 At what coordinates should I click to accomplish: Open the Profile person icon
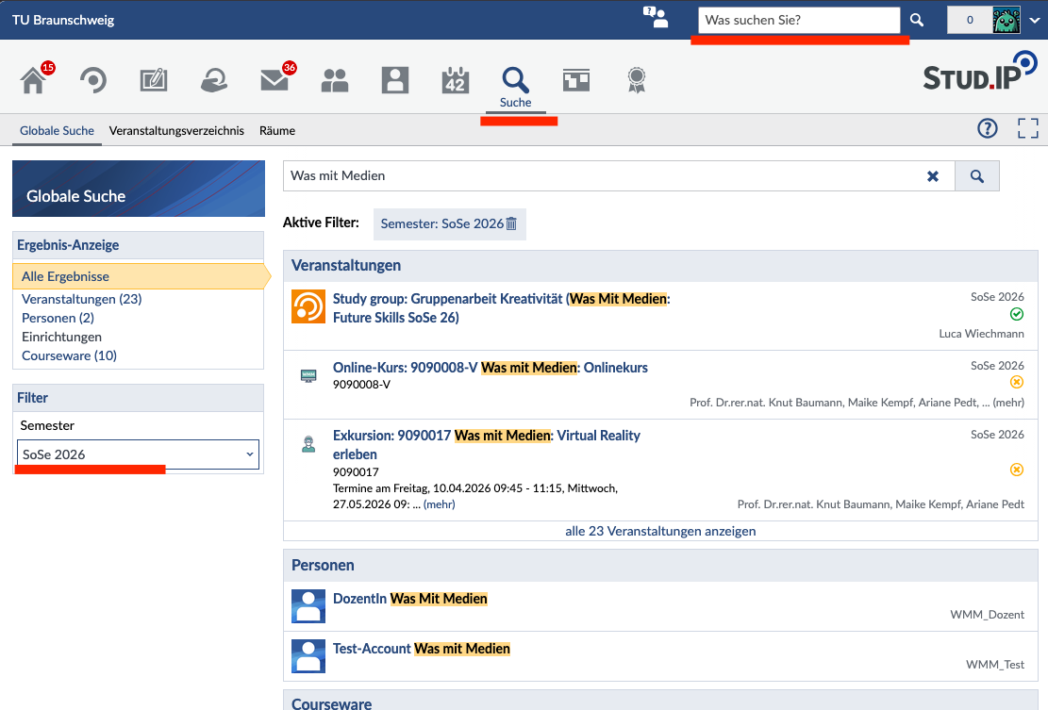click(x=395, y=80)
